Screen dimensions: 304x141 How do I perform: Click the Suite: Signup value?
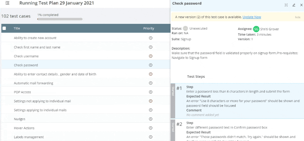186,39
